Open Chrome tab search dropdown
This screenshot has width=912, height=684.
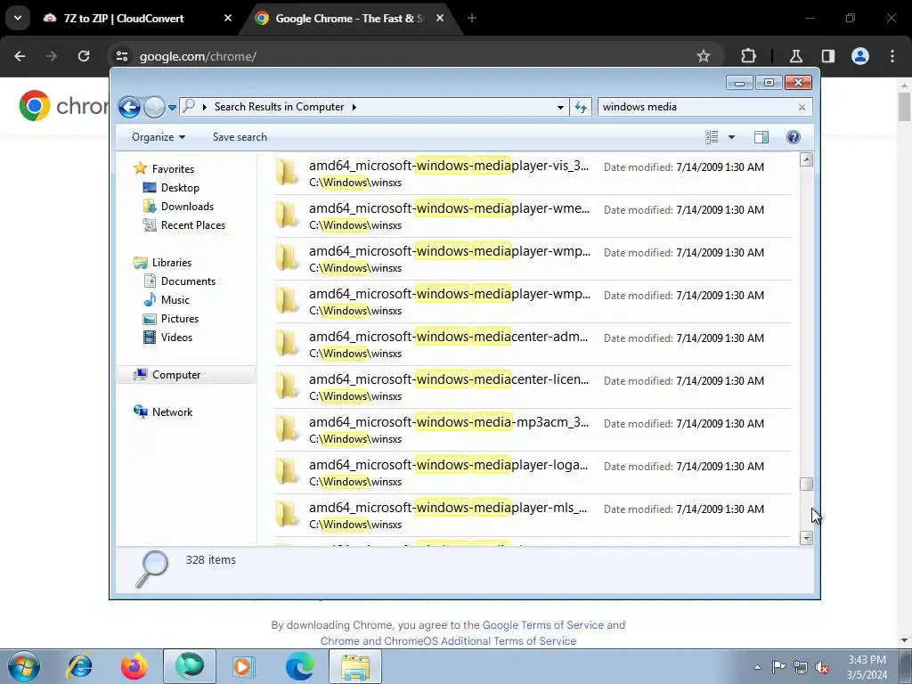click(18, 18)
